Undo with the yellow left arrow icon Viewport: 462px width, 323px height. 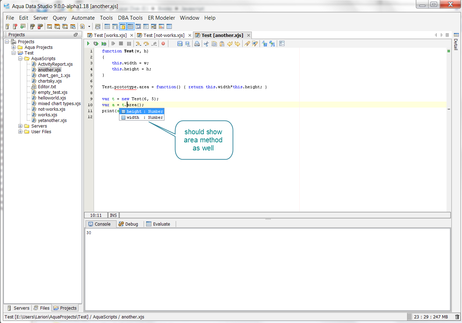coord(230,44)
